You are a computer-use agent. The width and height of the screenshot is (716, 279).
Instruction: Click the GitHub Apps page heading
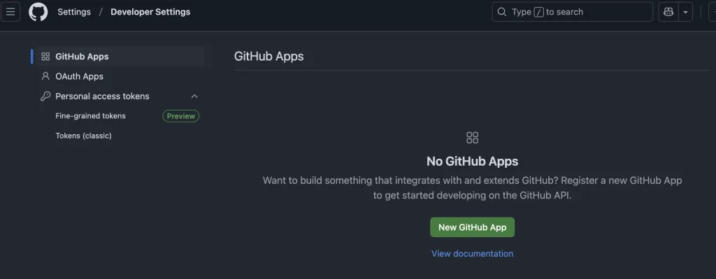point(269,56)
